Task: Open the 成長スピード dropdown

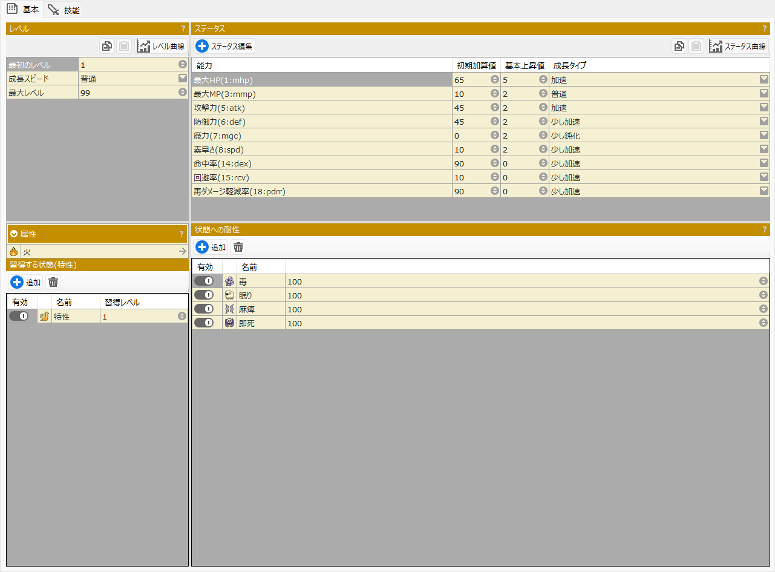Action: point(182,79)
